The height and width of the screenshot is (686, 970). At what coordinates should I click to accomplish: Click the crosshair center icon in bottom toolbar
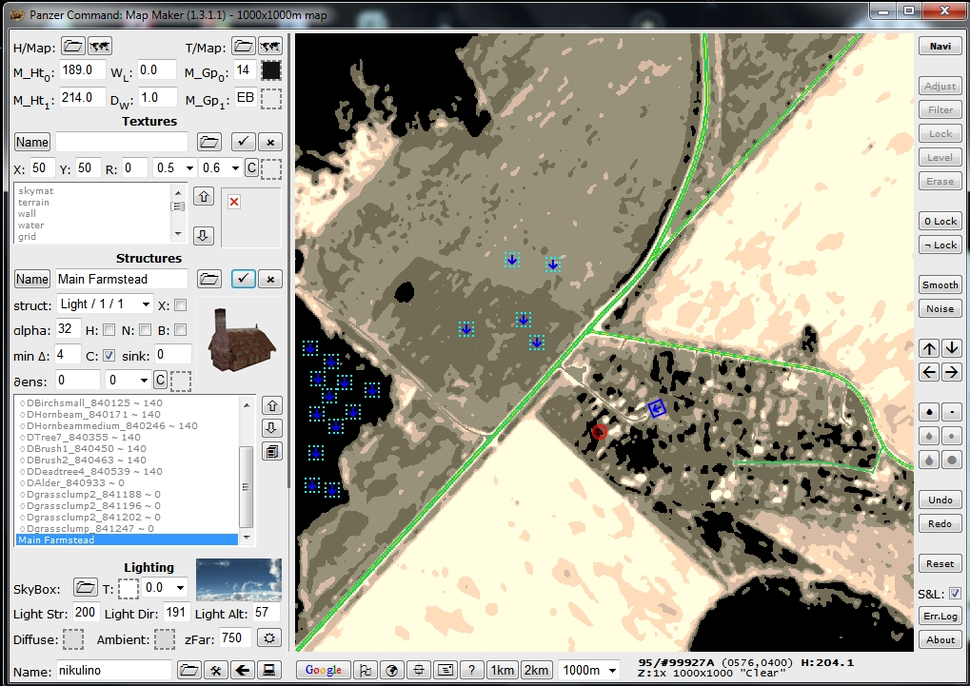(x=419, y=670)
